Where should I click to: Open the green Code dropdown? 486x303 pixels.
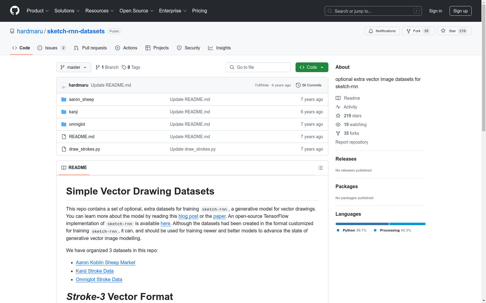(312, 67)
